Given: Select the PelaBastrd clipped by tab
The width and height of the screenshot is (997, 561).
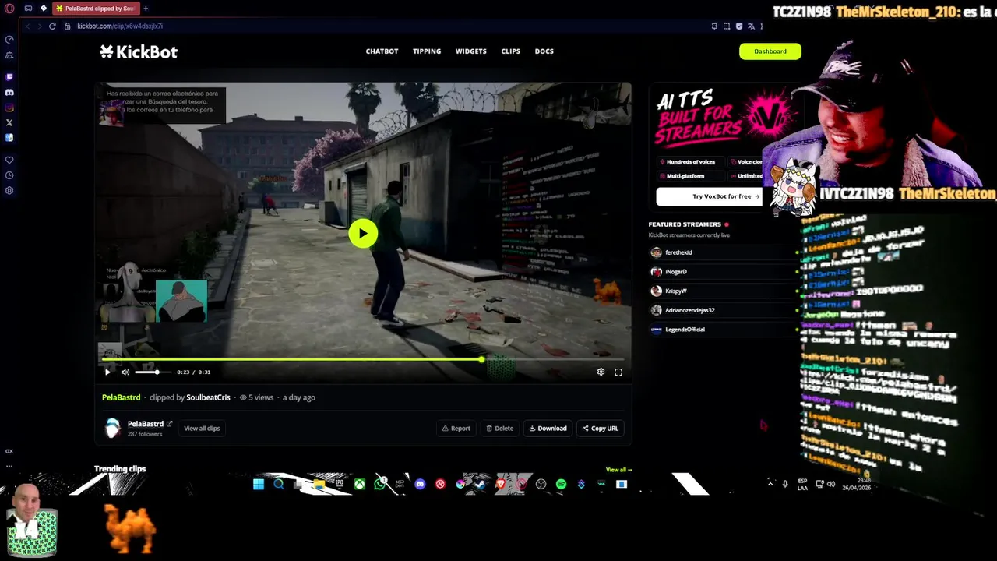Looking at the screenshot, I should click(x=95, y=9).
